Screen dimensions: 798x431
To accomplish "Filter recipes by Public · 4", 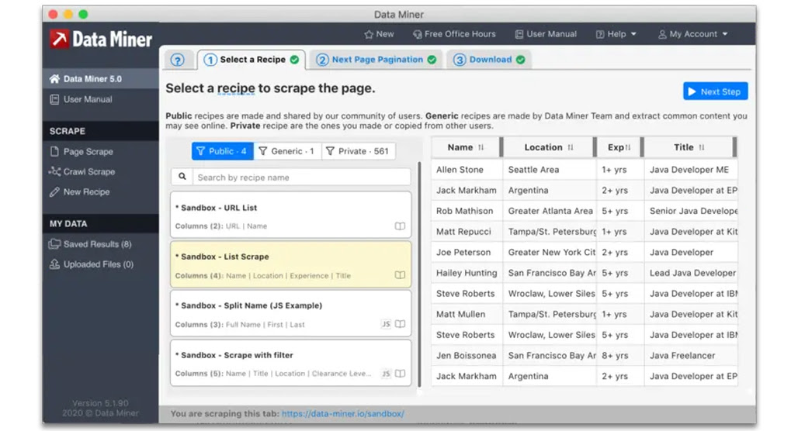I will click(x=223, y=151).
